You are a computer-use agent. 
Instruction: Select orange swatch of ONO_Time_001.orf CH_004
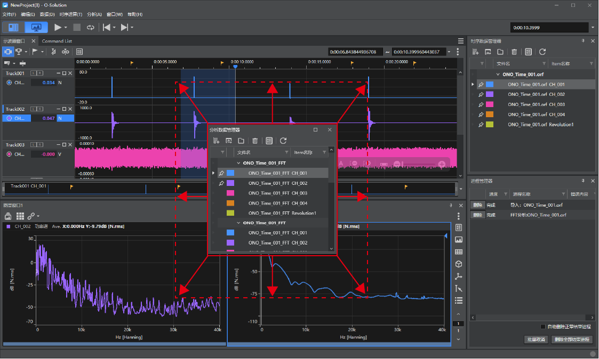tap(489, 115)
